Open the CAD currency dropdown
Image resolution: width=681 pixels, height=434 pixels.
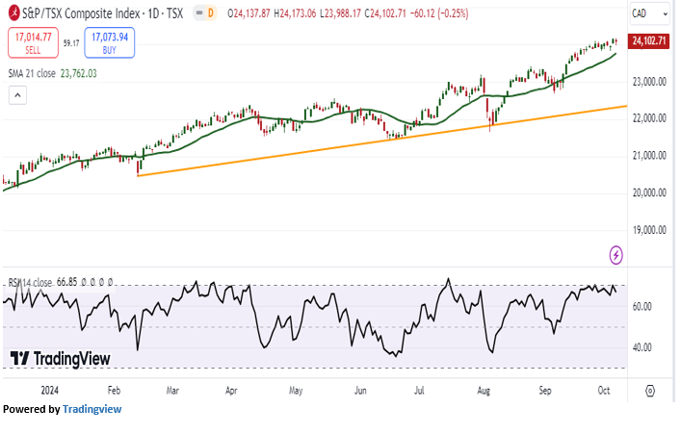(x=644, y=13)
